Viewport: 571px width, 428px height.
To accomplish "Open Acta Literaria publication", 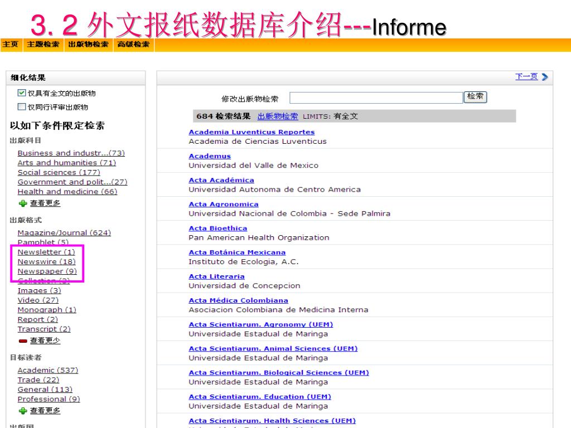I will click(x=217, y=276).
